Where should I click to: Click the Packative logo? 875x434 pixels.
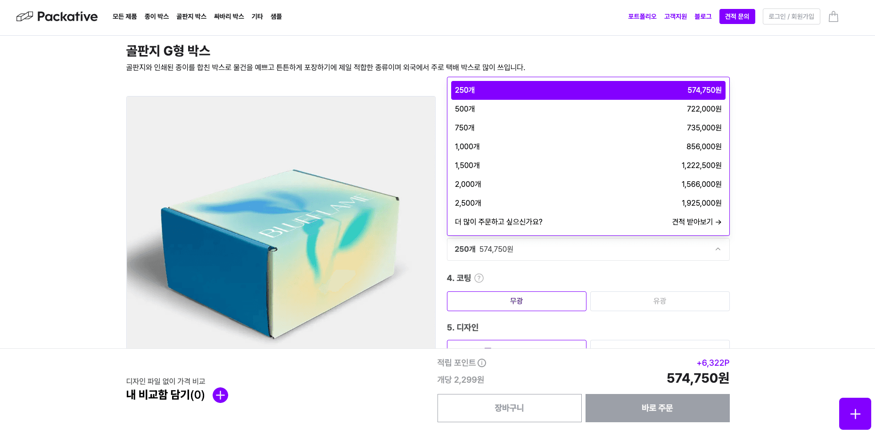pyautogui.click(x=57, y=16)
